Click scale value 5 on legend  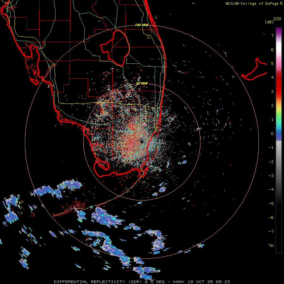click(x=272, y=63)
